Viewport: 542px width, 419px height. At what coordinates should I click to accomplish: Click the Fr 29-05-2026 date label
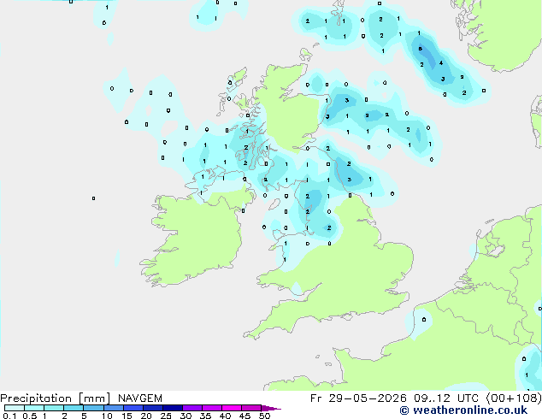coord(358,398)
